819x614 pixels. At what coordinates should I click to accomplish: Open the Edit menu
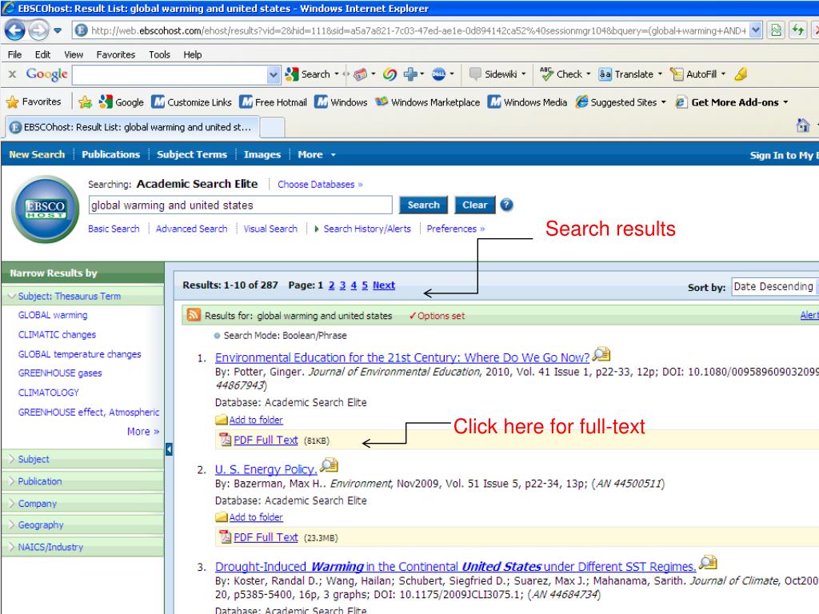coord(43,54)
